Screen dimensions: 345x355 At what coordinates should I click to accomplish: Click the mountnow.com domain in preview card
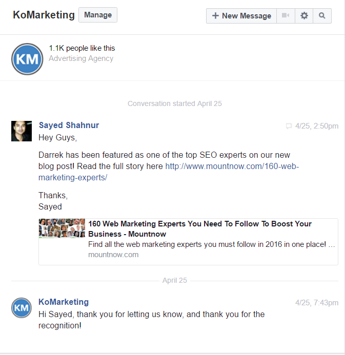(113, 255)
